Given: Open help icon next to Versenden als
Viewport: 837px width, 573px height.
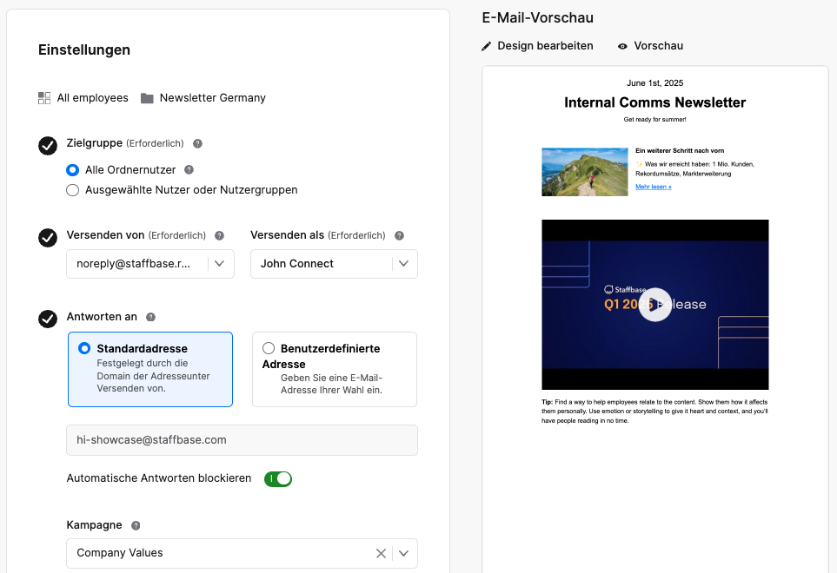Looking at the screenshot, I should coord(399,235).
